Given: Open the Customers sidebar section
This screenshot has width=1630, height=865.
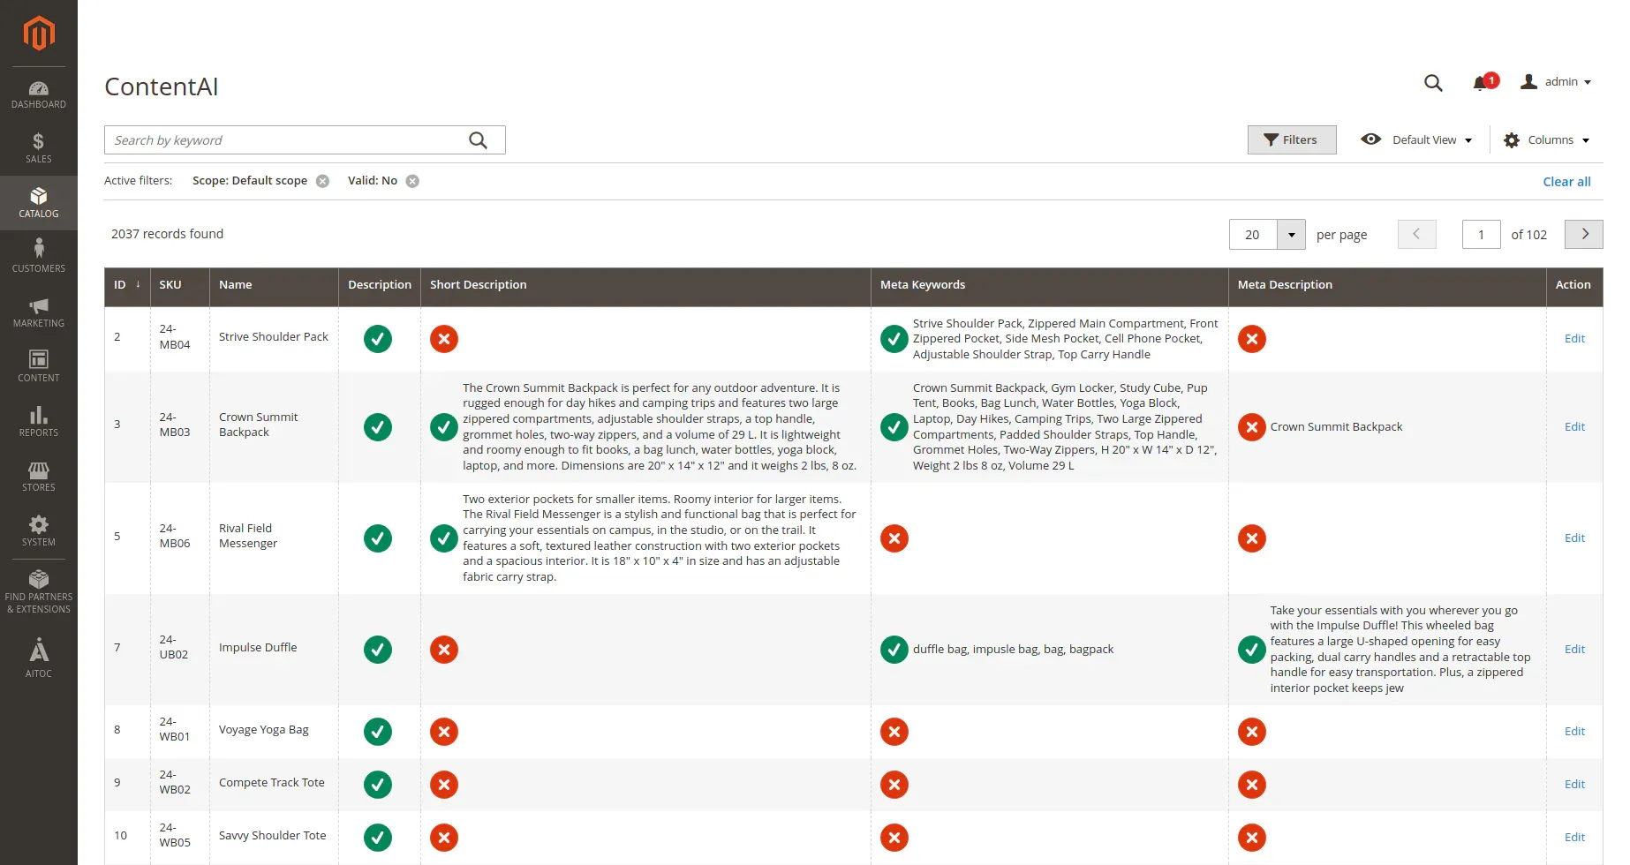Looking at the screenshot, I should coord(39,256).
